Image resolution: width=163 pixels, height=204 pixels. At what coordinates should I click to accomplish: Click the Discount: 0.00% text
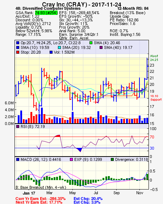(x=29, y=20)
